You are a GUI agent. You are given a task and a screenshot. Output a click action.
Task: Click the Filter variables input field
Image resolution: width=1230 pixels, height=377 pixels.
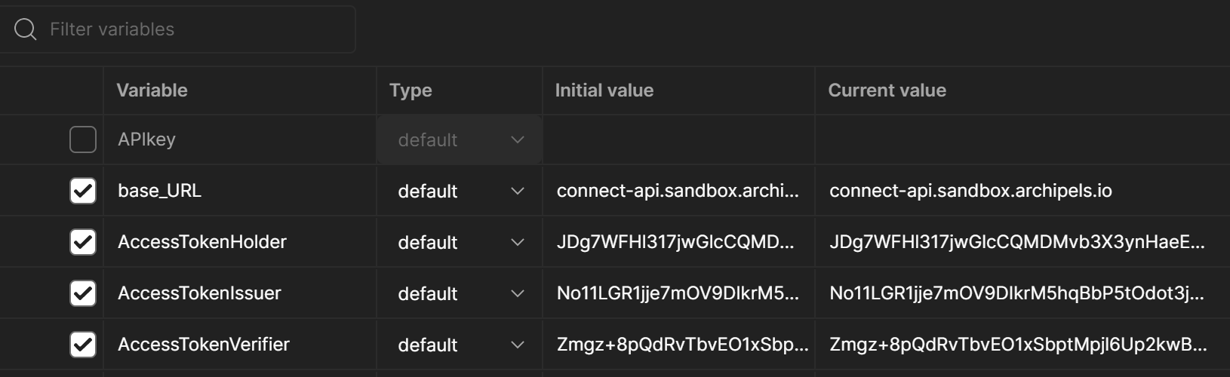pyautogui.click(x=196, y=29)
